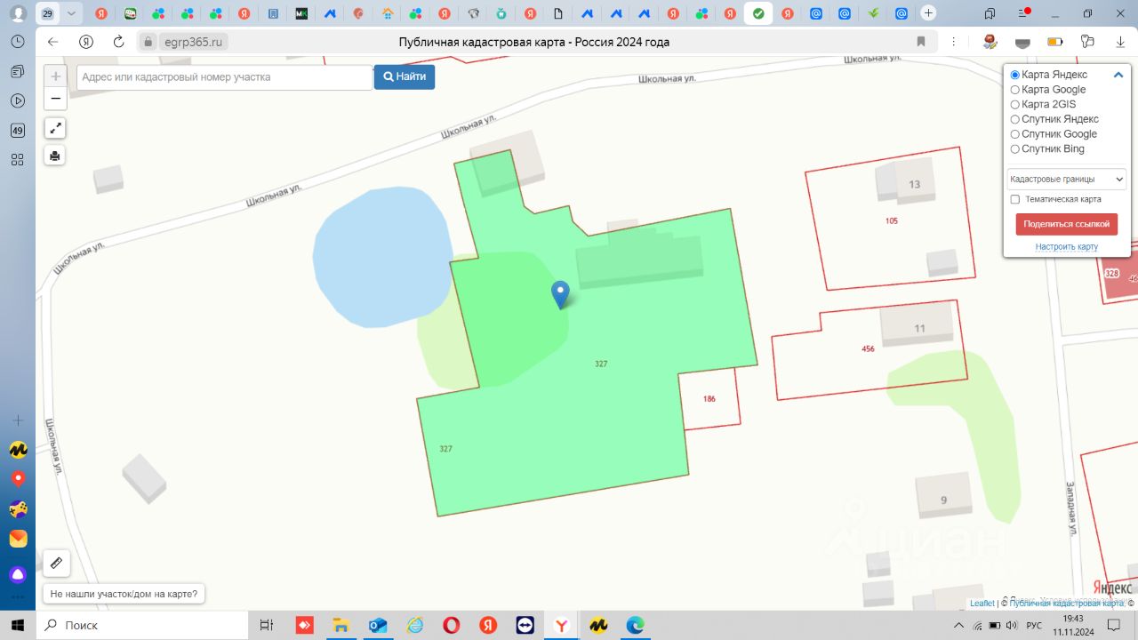
Task: Open Alice assistant sidebar icon
Action: tap(18, 574)
